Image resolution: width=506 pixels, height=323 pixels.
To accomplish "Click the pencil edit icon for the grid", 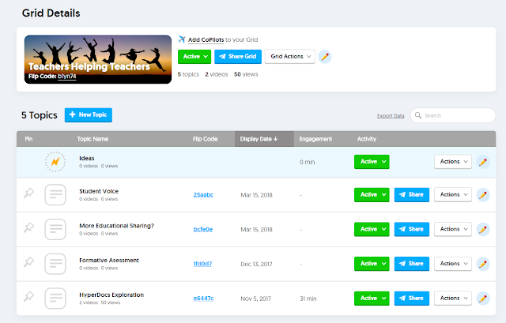I will pyautogui.click(x=325, y=57).
